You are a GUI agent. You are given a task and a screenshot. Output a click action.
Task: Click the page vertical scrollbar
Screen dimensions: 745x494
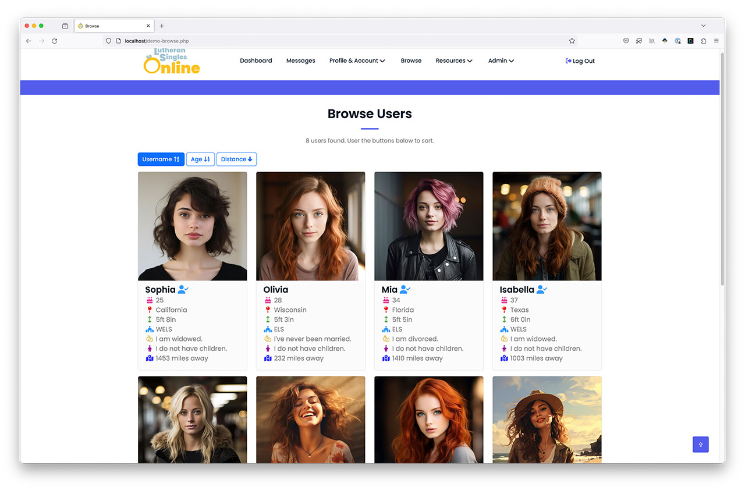[x=722, y=169]
